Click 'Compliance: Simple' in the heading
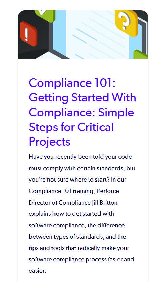Image resolution: width=155 pixels, height=282 pixels. [81, 112]
